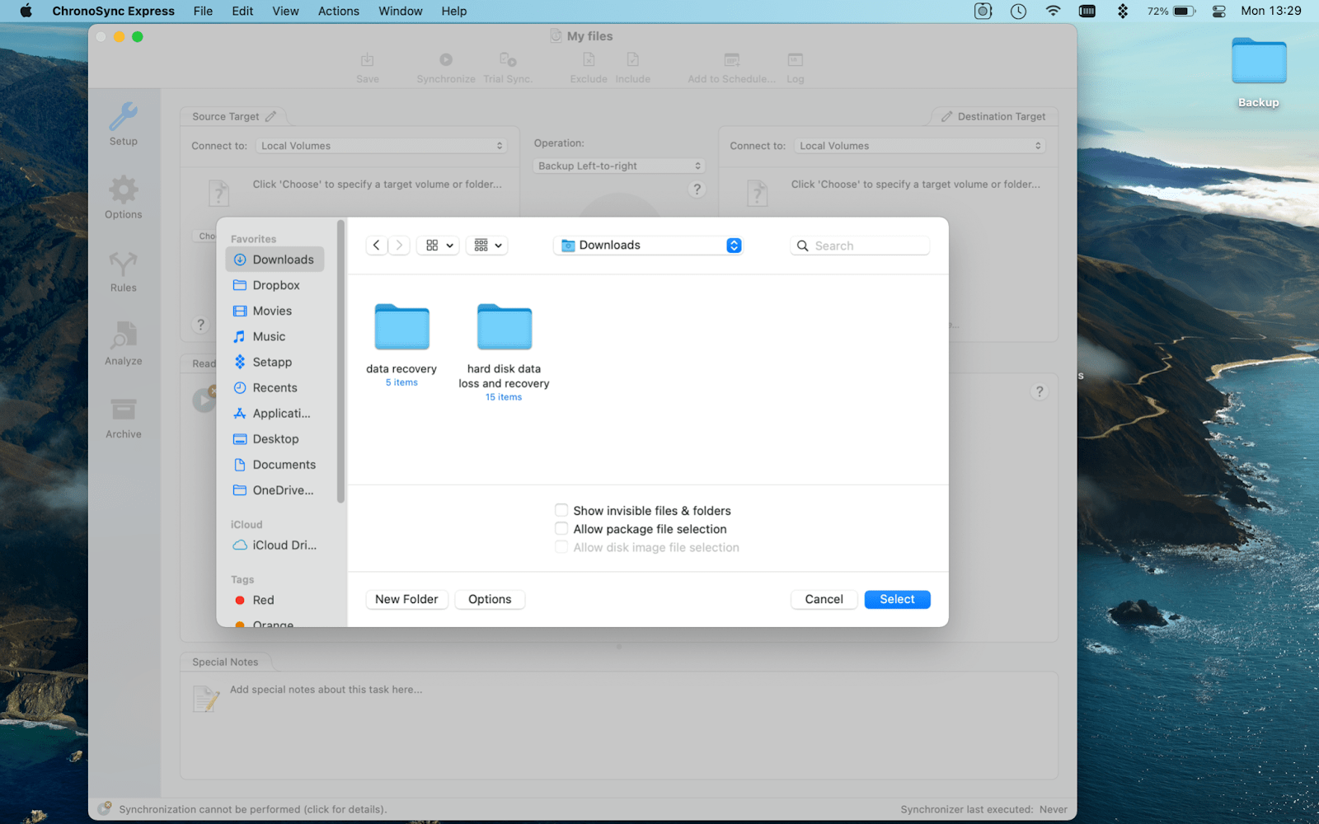This screenshot has width=1319, height=824.
Task: Open the Backup Left-to-right operation dropdown
Action: [618, 166]
